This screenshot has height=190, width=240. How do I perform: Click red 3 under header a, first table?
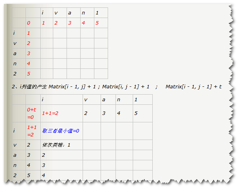[x=70, y=23]
